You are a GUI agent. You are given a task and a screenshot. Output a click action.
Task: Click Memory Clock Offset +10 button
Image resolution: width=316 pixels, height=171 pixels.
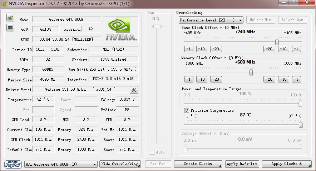pyautogui.click(x=283, y=79)
